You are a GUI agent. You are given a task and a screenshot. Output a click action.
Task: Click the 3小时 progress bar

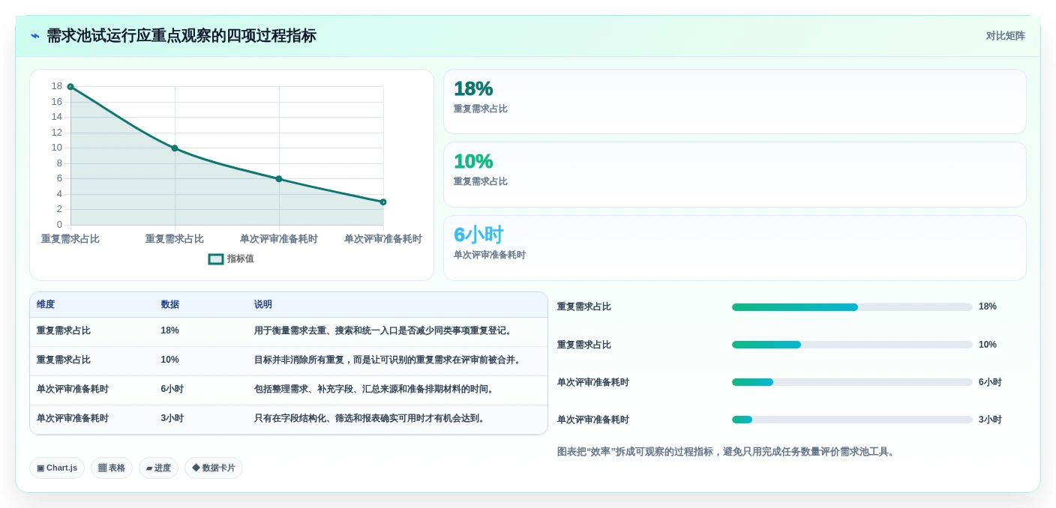pos(852,420)
